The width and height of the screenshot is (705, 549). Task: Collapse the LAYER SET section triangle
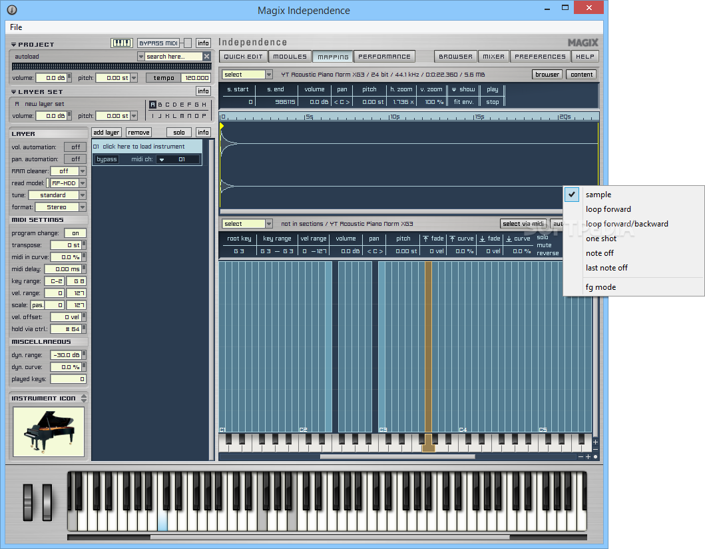click(x=13, y=92)
